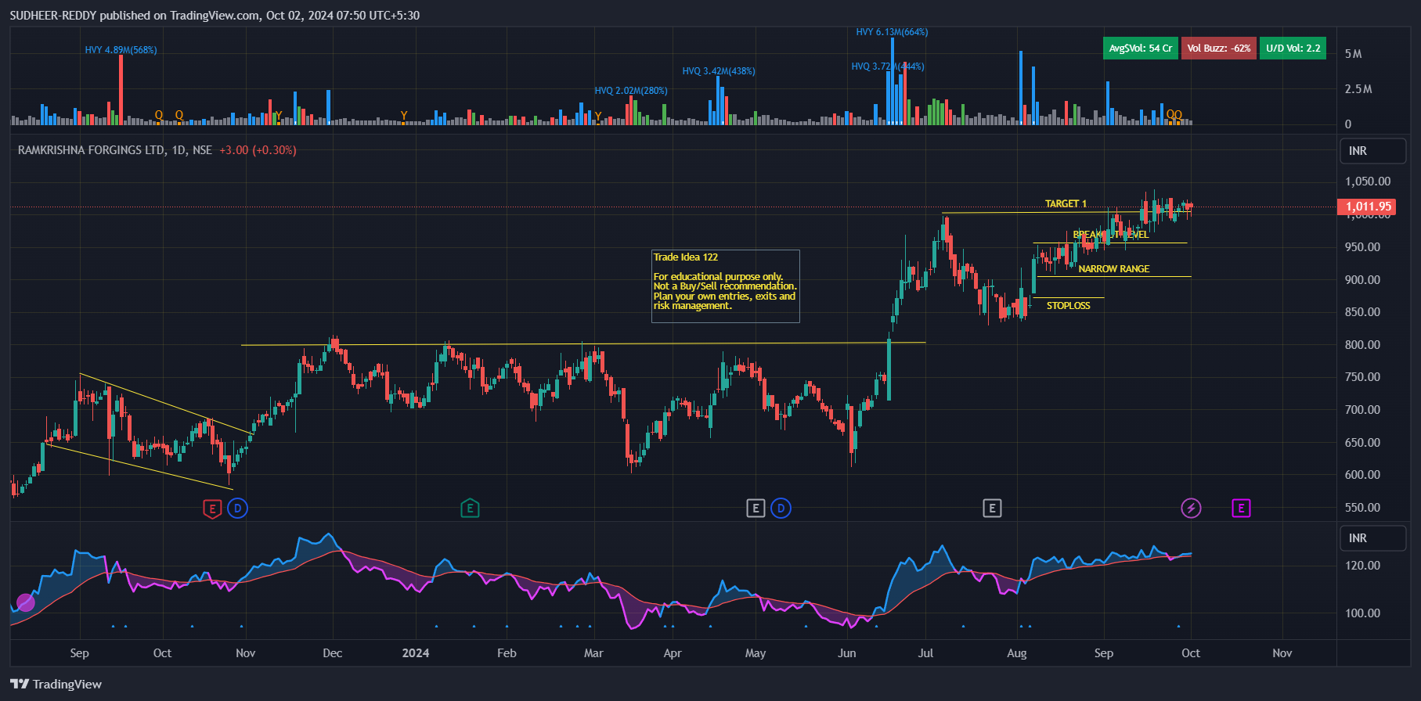
Task: Click the 5M volume axis label
Action: click(1353, 54)
